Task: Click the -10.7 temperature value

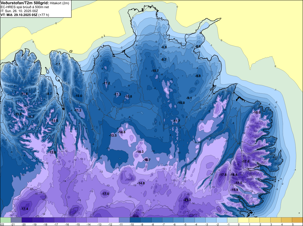Action: 155,71
